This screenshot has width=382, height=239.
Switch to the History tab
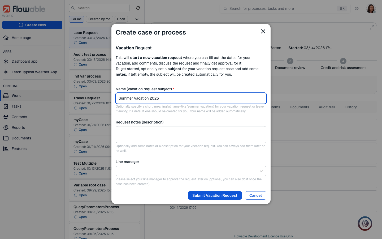point(350,107)
